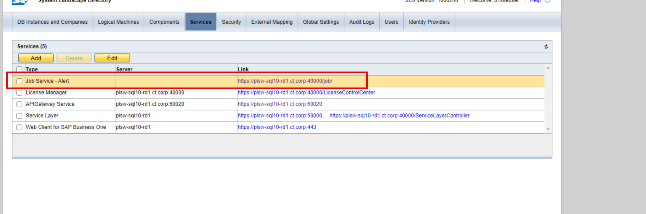
Task: Follow the Web Client port 443 link
Action: pyautogui.click(x=277, y=127)
